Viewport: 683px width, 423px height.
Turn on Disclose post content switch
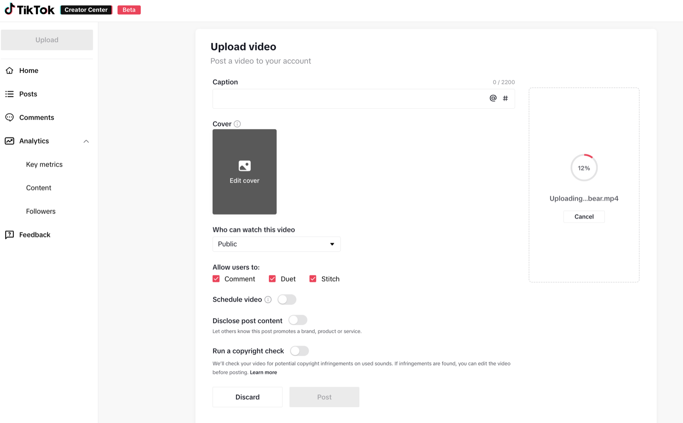tap(298, 320)
